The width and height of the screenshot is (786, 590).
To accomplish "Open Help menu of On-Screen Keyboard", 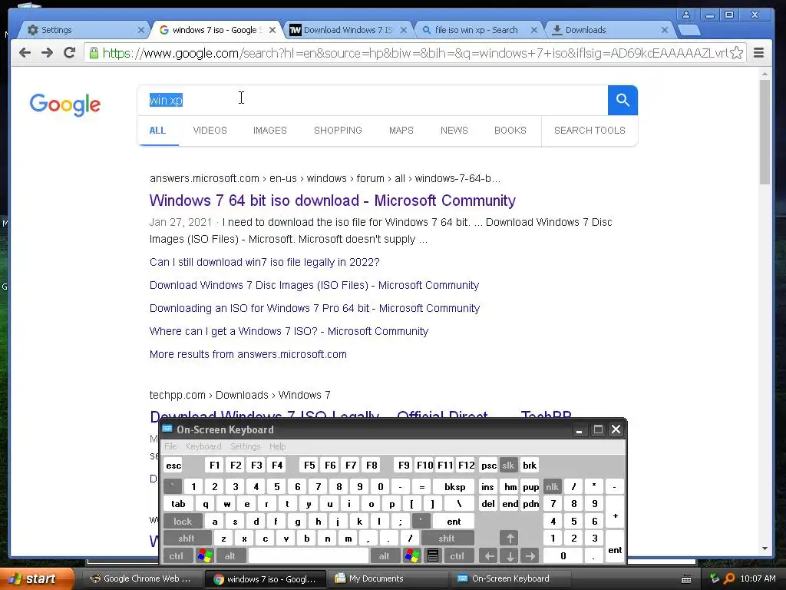I will click(x=277, y=446).
